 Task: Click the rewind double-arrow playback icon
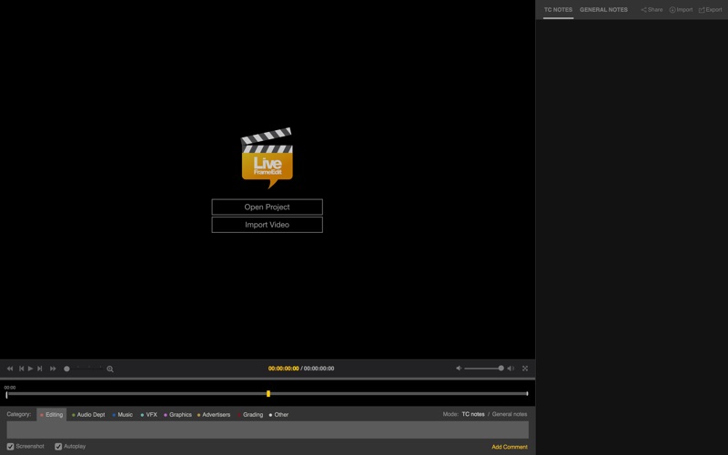pos(10,369)
